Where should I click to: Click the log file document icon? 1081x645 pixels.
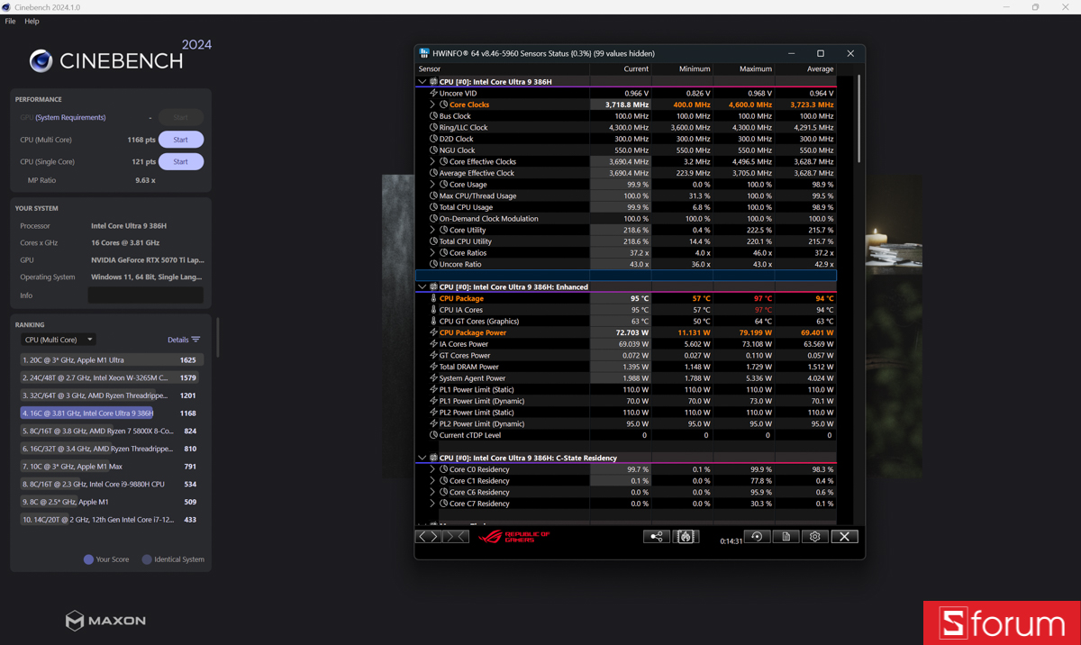click(786, 537)
